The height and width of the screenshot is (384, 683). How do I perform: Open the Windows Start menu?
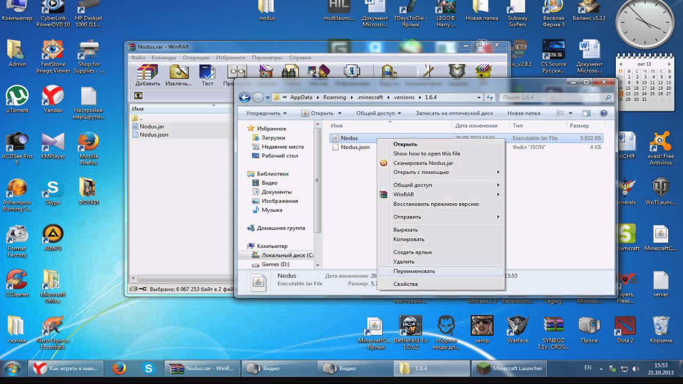pyautogui.click(x=12, y=369)
